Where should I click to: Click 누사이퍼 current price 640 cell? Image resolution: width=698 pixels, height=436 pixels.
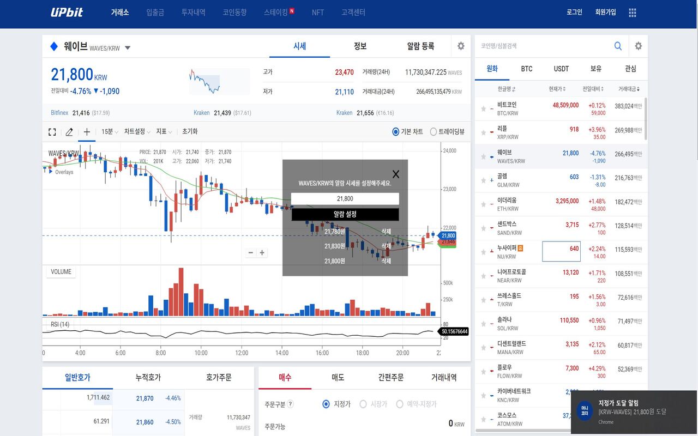(561, 251)
